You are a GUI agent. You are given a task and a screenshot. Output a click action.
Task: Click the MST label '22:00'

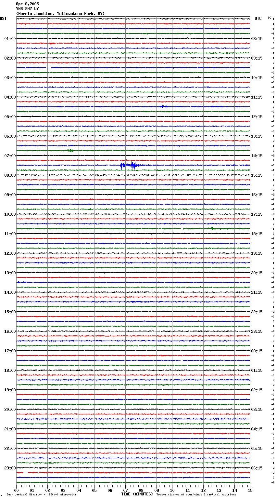pos(10,449)
